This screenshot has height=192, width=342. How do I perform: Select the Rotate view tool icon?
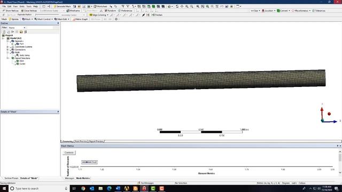(177, 6)
